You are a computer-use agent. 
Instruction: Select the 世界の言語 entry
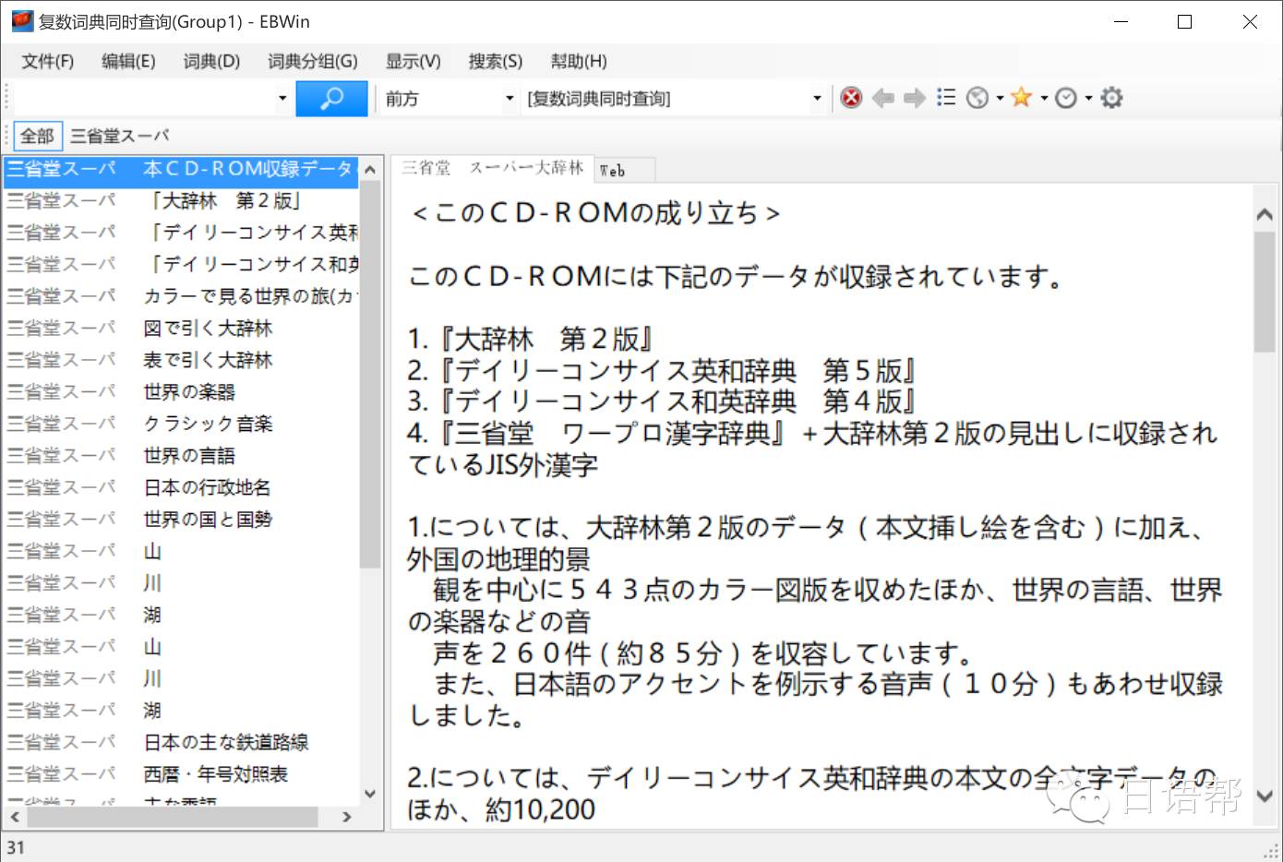(x=181, y=456)
